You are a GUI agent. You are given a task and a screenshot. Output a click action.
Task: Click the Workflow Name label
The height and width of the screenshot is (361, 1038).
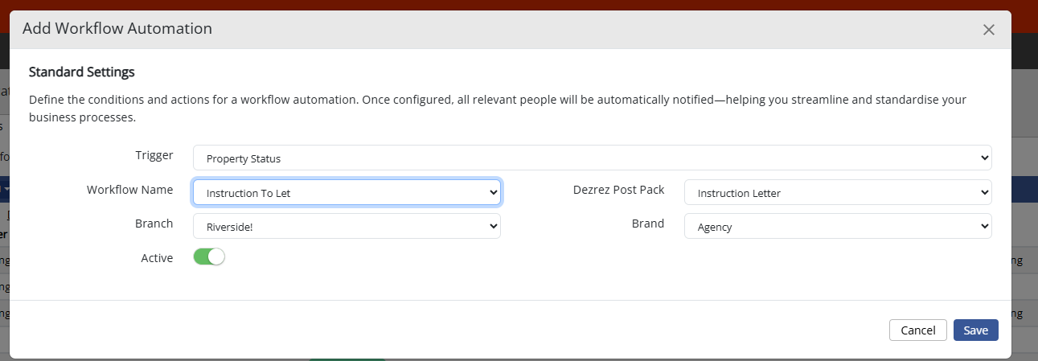pos(129,190)
